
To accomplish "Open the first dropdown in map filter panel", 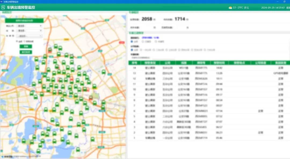I will pyautogui.click(x=29, y=26).
